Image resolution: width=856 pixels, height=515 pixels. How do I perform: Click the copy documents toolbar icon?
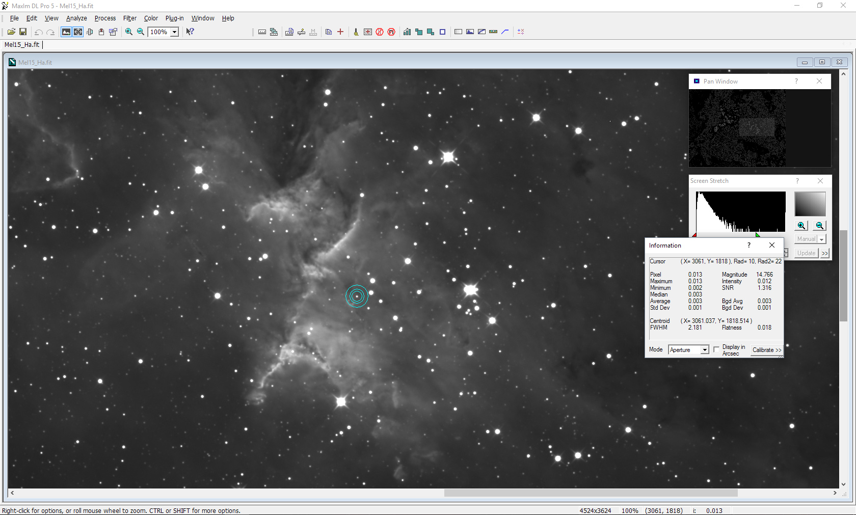click(x=329, y=32)
